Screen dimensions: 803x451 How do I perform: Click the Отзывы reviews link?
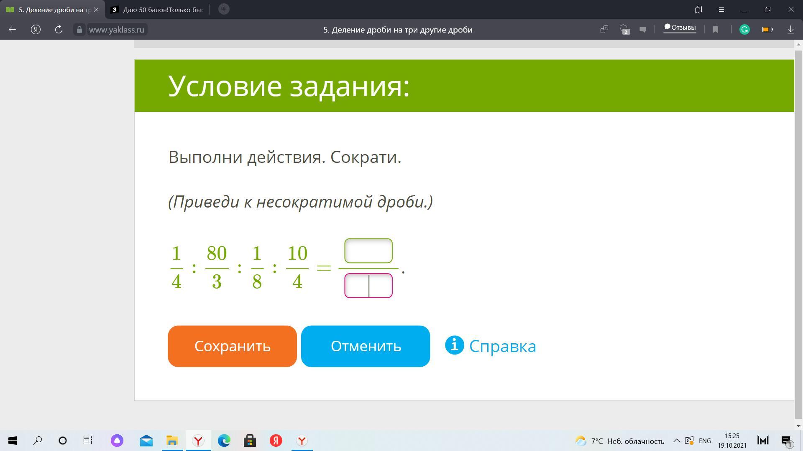point(680,28)
